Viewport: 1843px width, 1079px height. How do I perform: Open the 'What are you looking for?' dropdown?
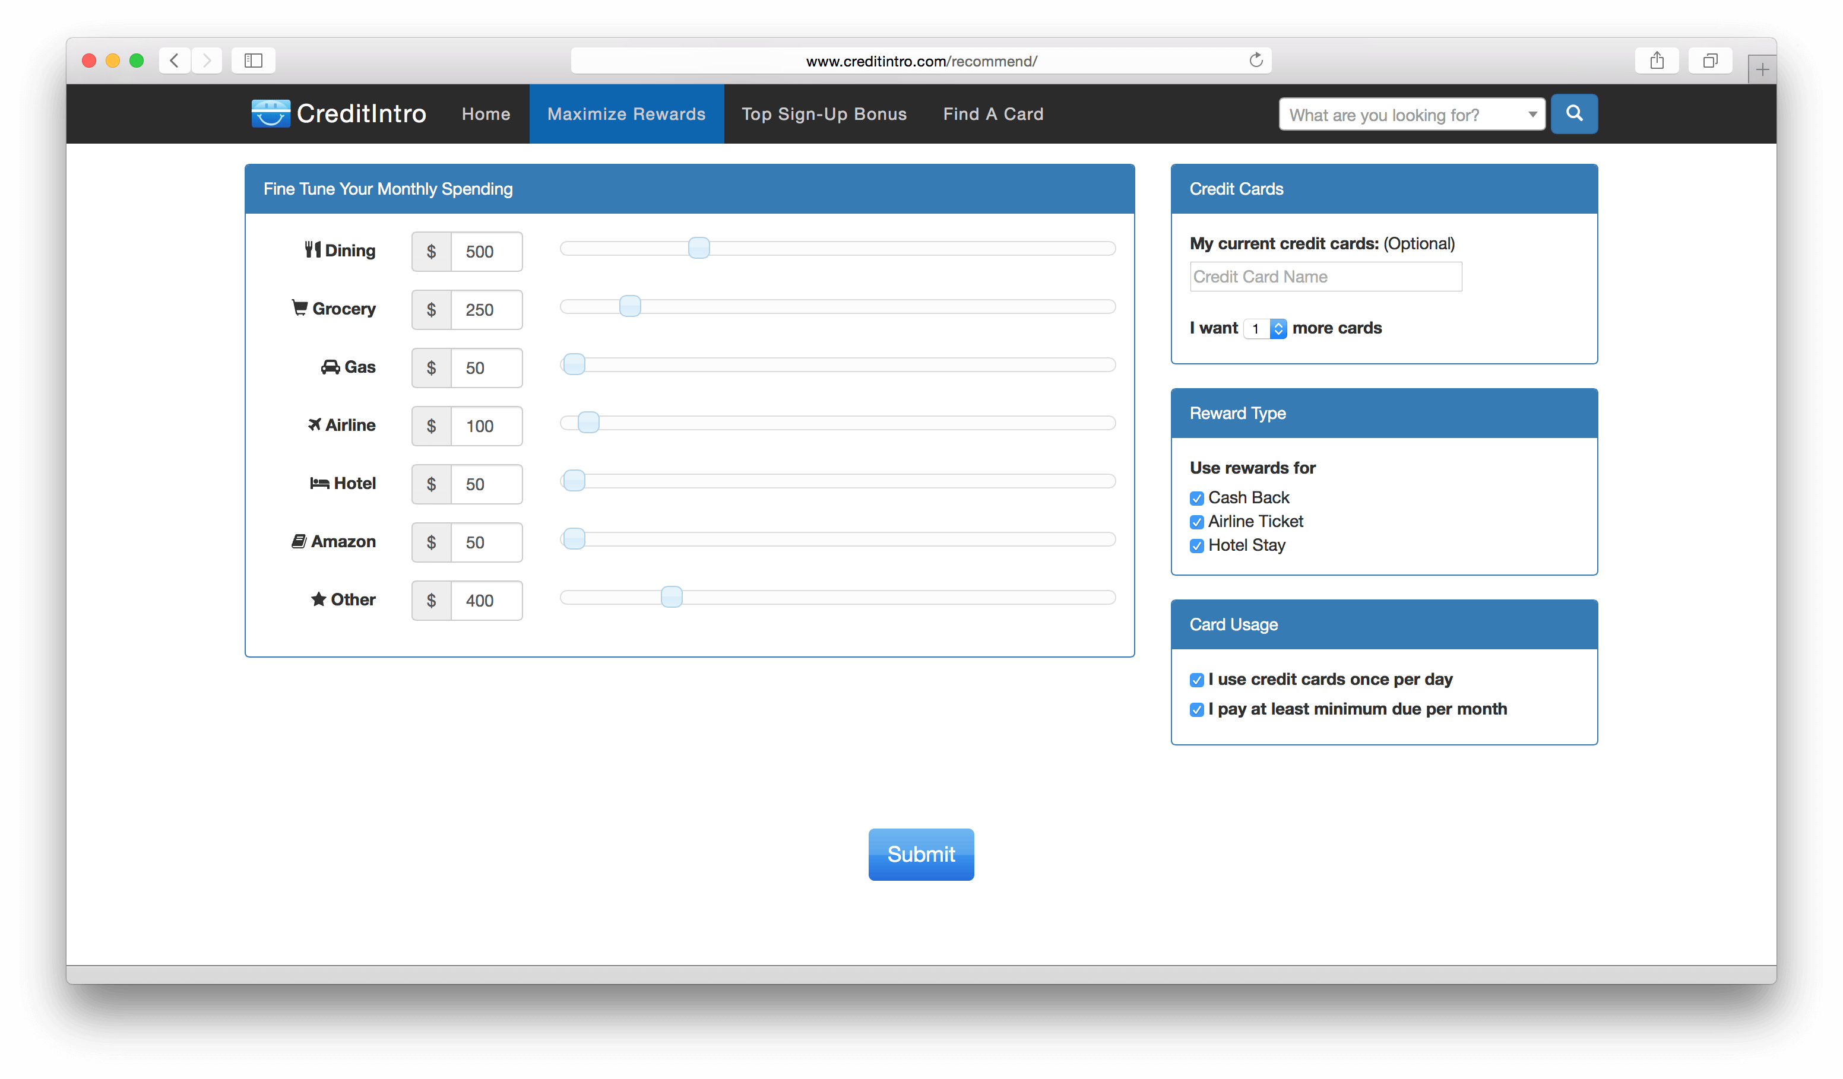pyautogui.click(x=1411, y=115)
